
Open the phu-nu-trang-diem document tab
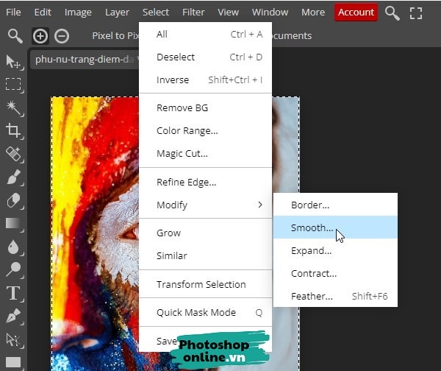click(x=84, y=60)
